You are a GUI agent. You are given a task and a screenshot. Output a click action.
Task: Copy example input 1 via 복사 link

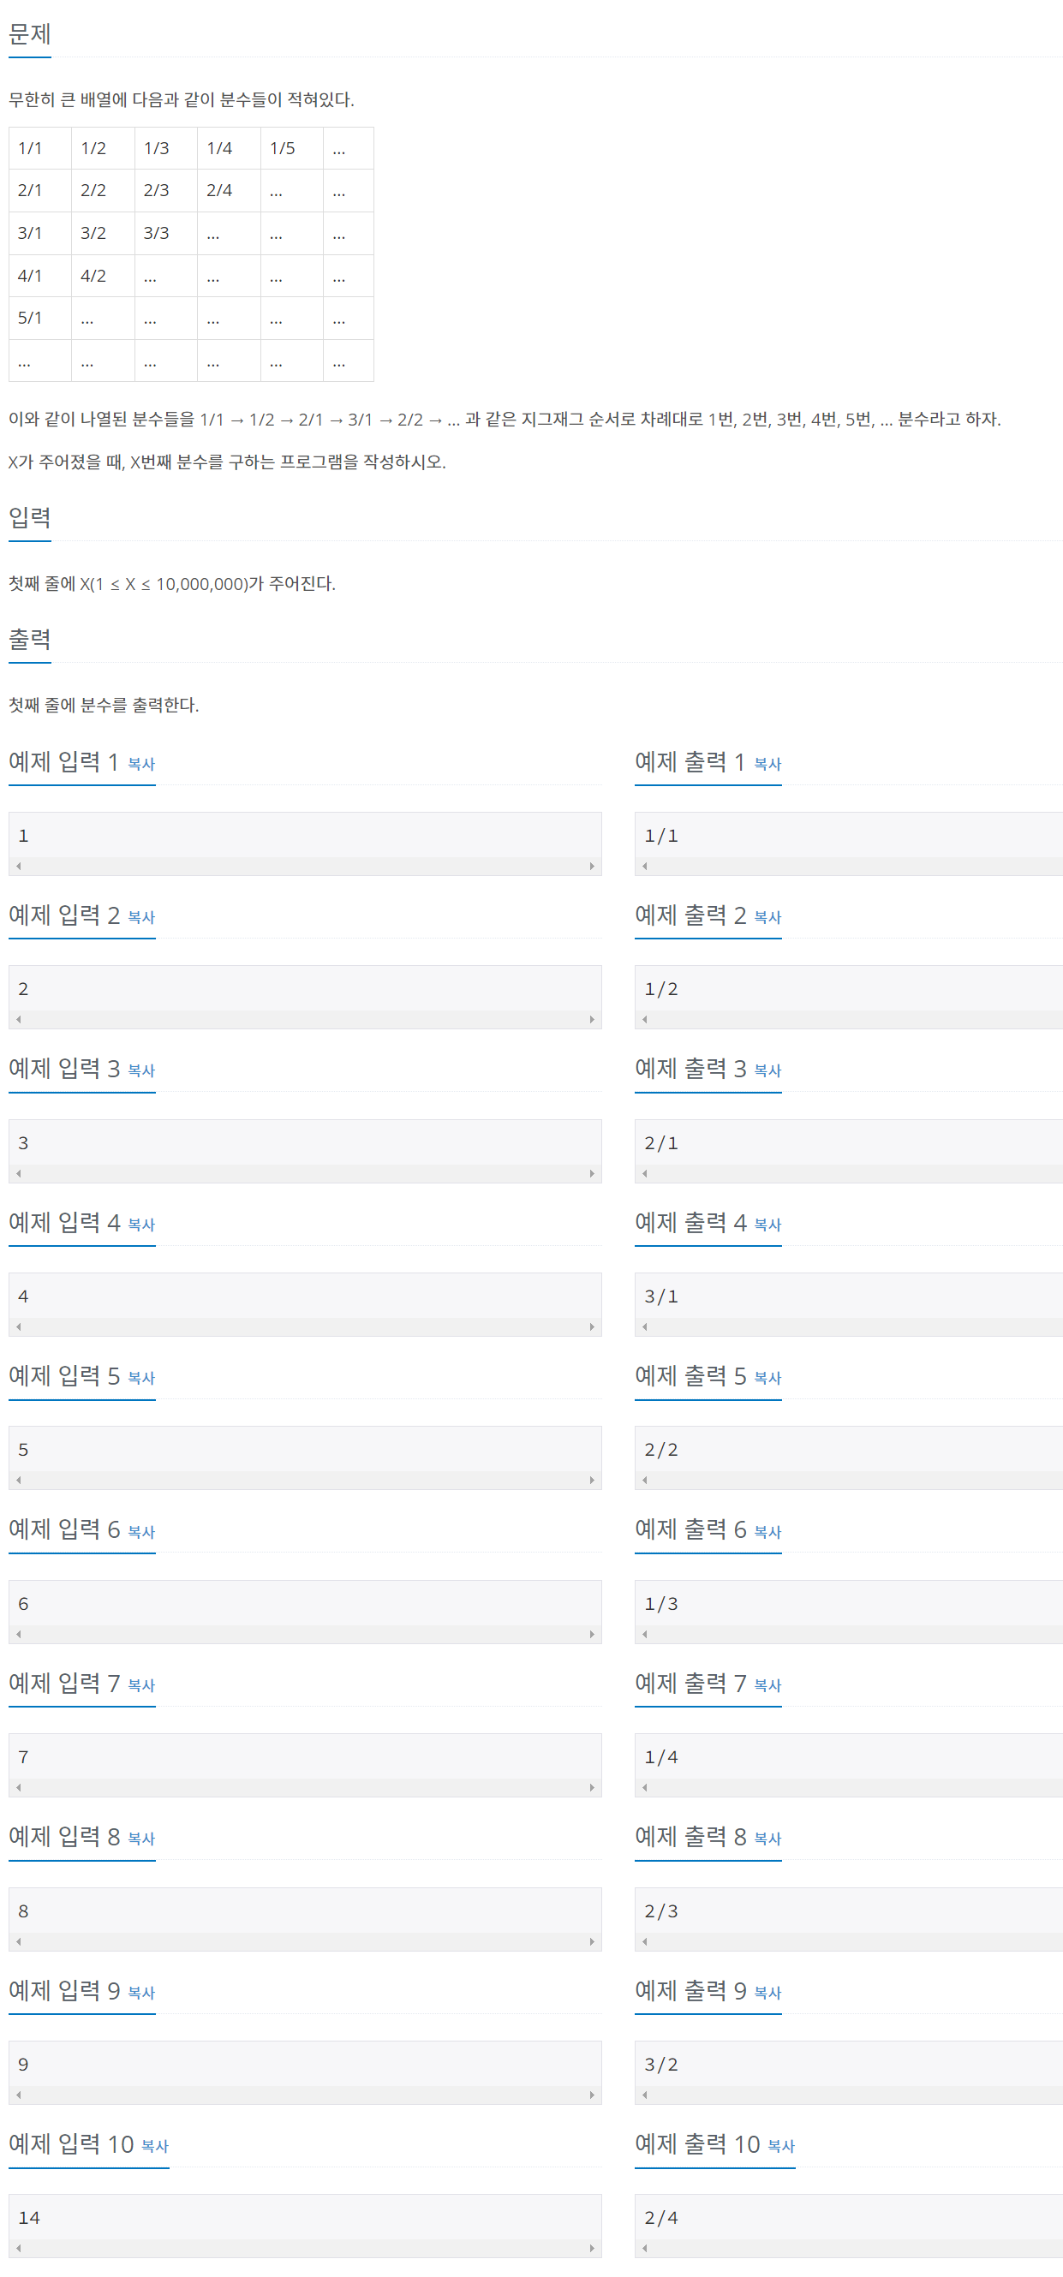[x=141, y=764]
